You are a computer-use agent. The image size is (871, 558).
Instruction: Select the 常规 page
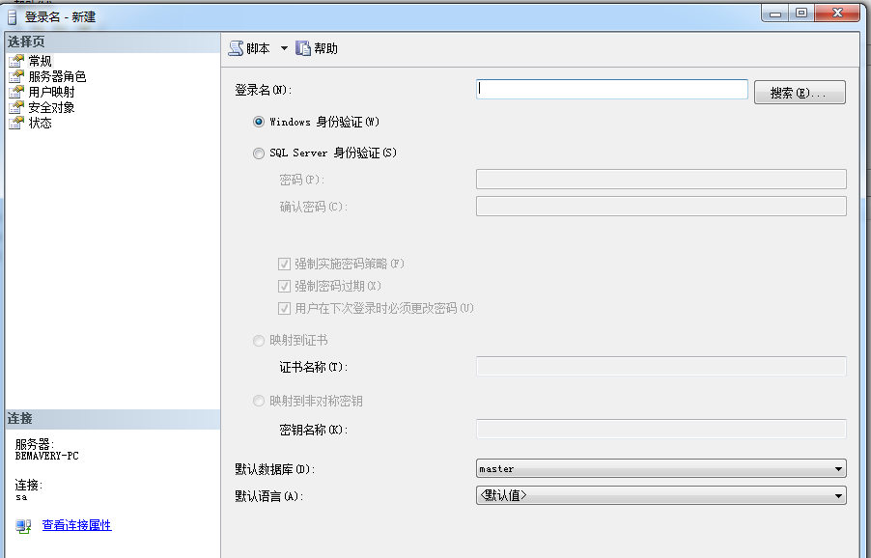[x=40, y=61]
